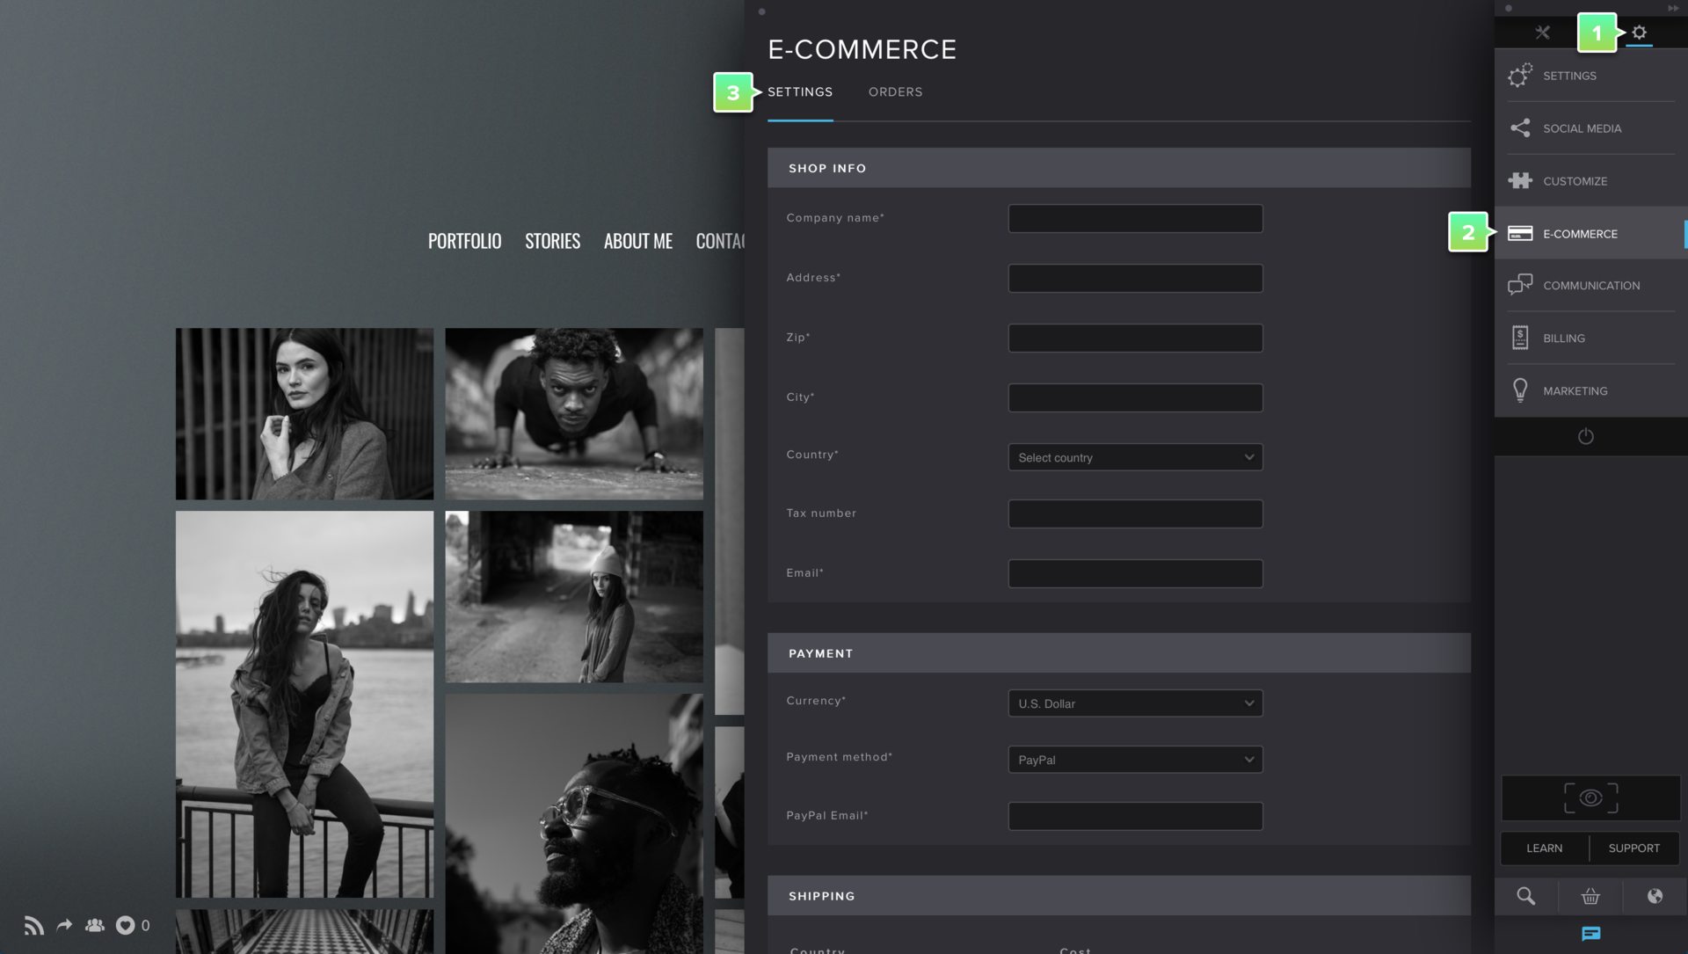Click the Company name field
Viewport: 1688px width, 954px height.
pos(1135,219)
